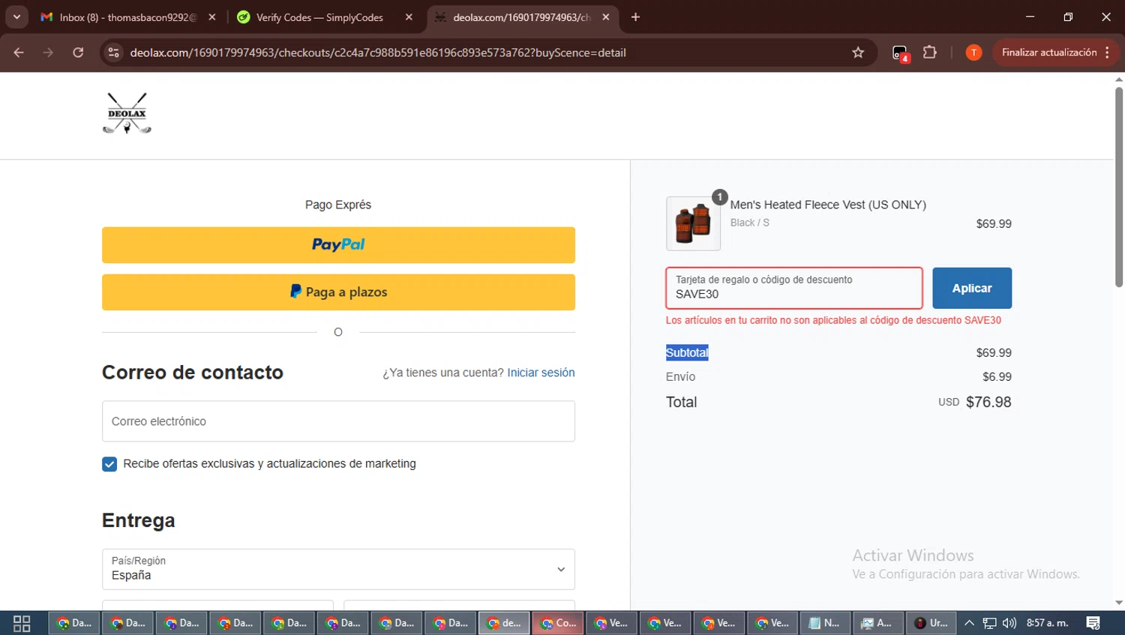Open the Notepad taskbar item N...
1125x635 pixels.
824,623
